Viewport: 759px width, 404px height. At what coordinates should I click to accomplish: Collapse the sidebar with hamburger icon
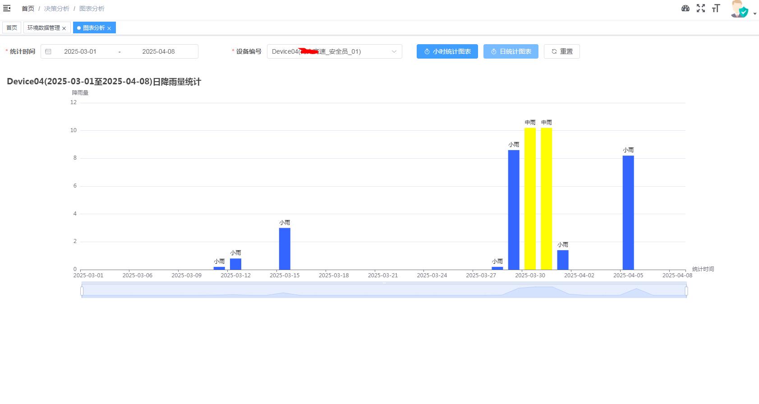pyautogui.click(x=7, y=8)
